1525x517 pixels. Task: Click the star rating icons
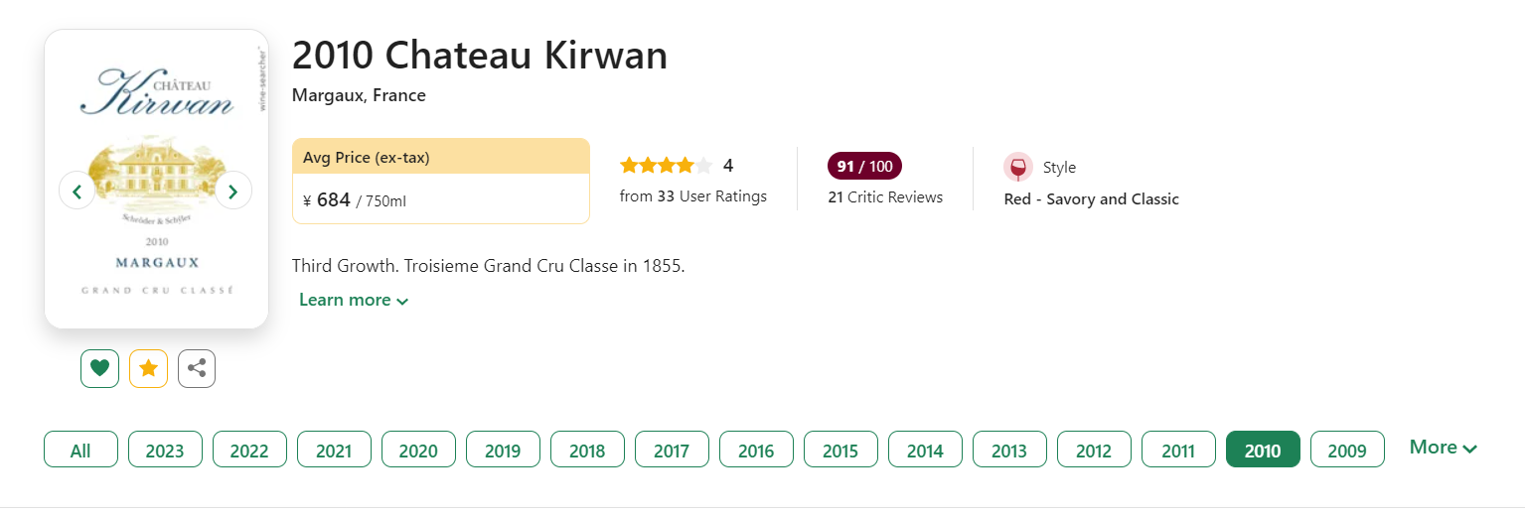coord(666,166)
